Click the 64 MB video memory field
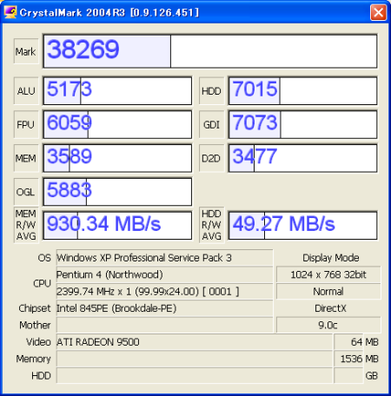Screen dimensions: 391x396 tap(348, 342)
